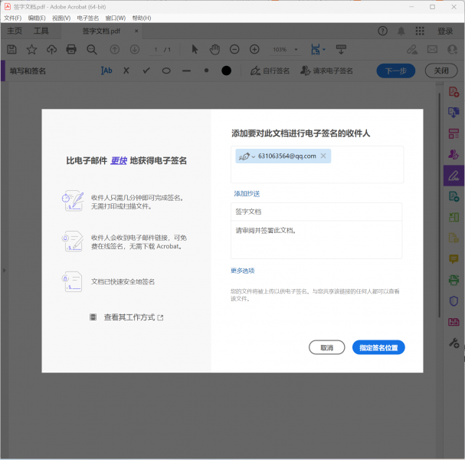Click the 更多选项 link
The image size is (465, 460).
[243, 271]
